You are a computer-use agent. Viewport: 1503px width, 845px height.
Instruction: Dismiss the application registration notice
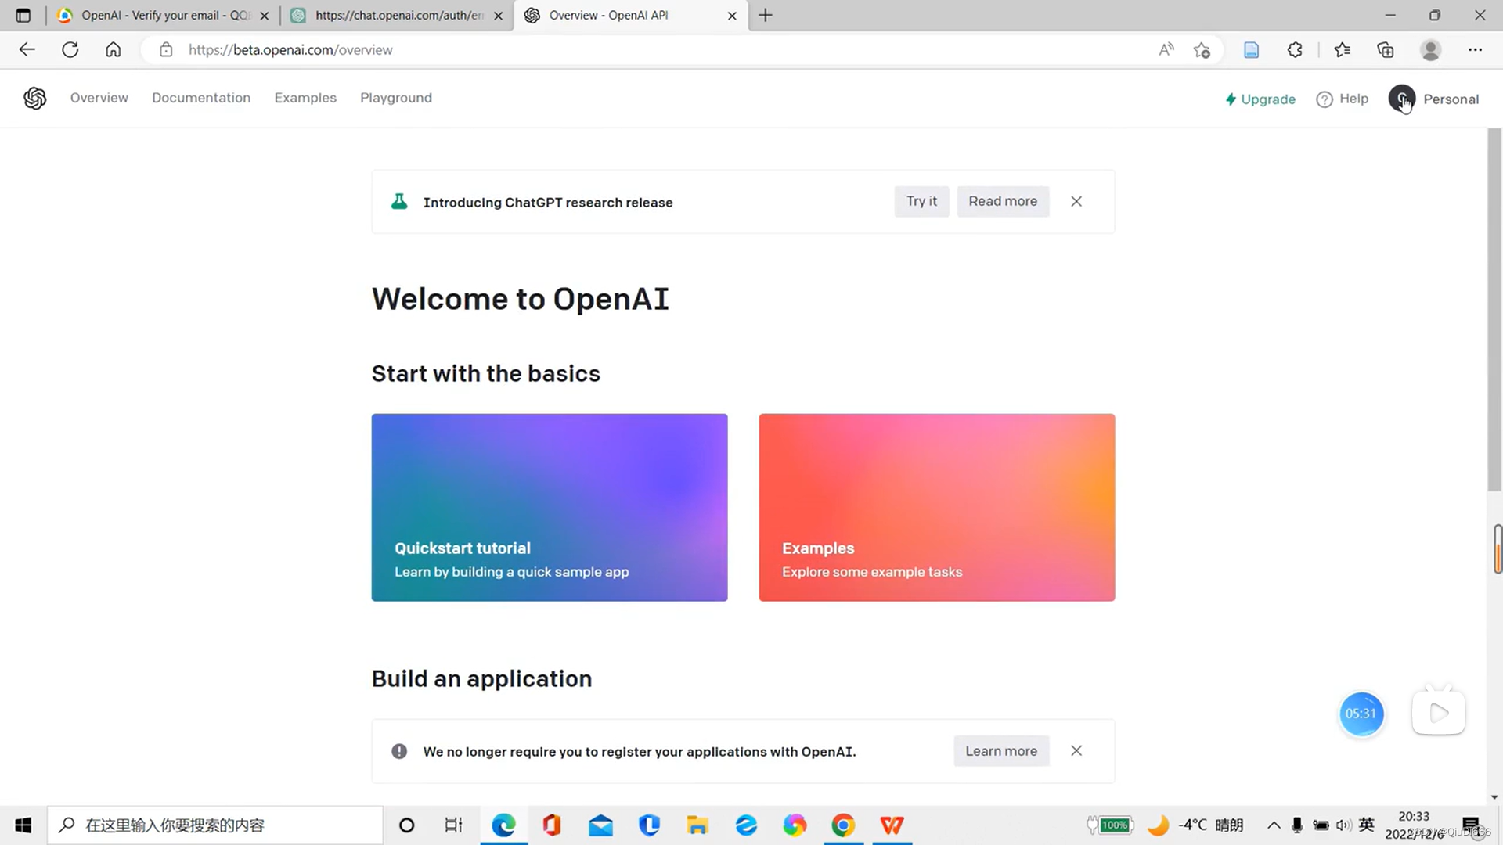[x=1076, y=750]
